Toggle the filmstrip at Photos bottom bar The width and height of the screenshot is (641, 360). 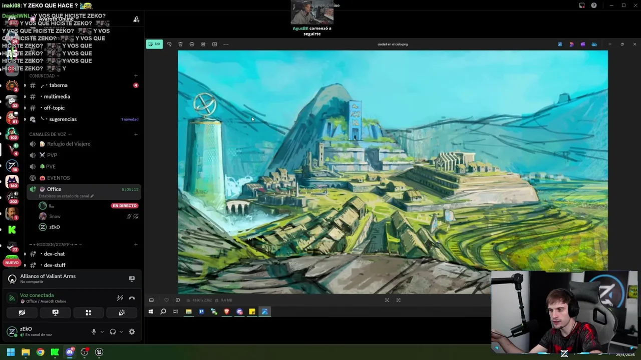tap(151, 300)
